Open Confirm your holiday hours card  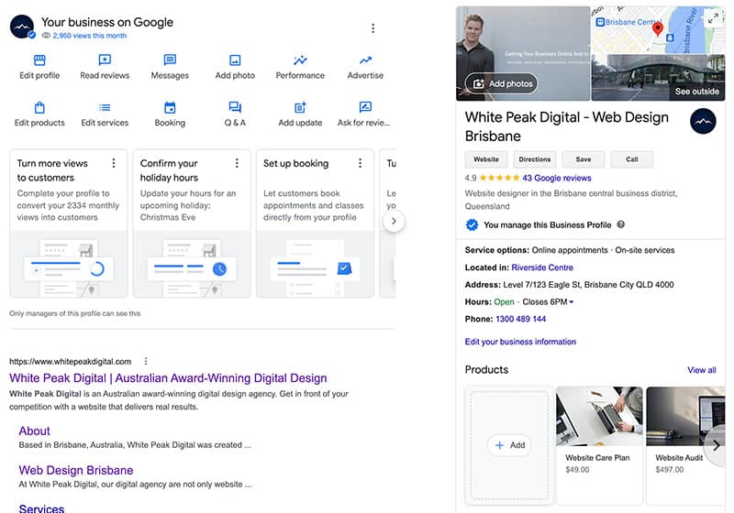tap(192, 224)
